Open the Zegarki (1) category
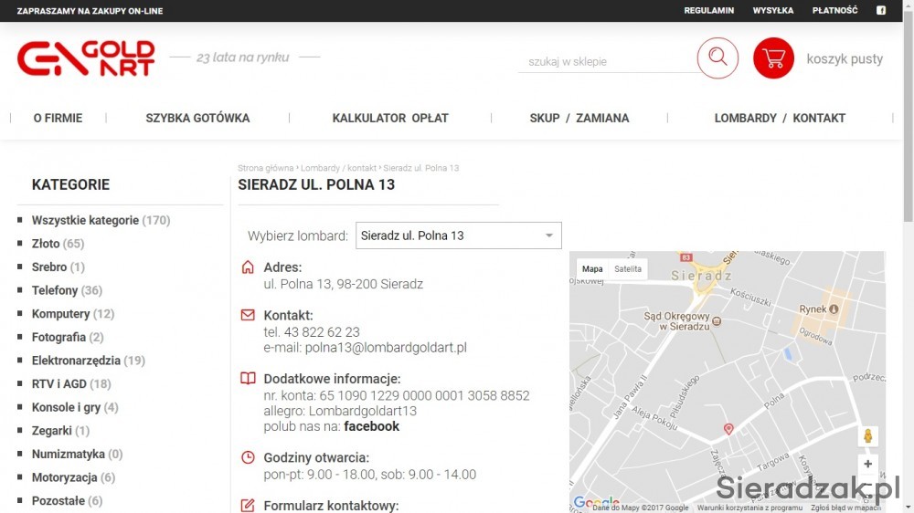The height and width of the screenshot is (513, 914). [x=60, y=430]
